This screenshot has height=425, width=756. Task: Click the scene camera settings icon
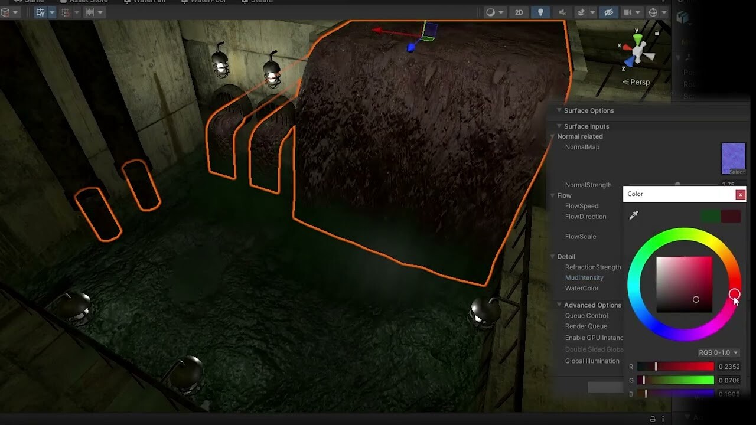click(627, 12)
